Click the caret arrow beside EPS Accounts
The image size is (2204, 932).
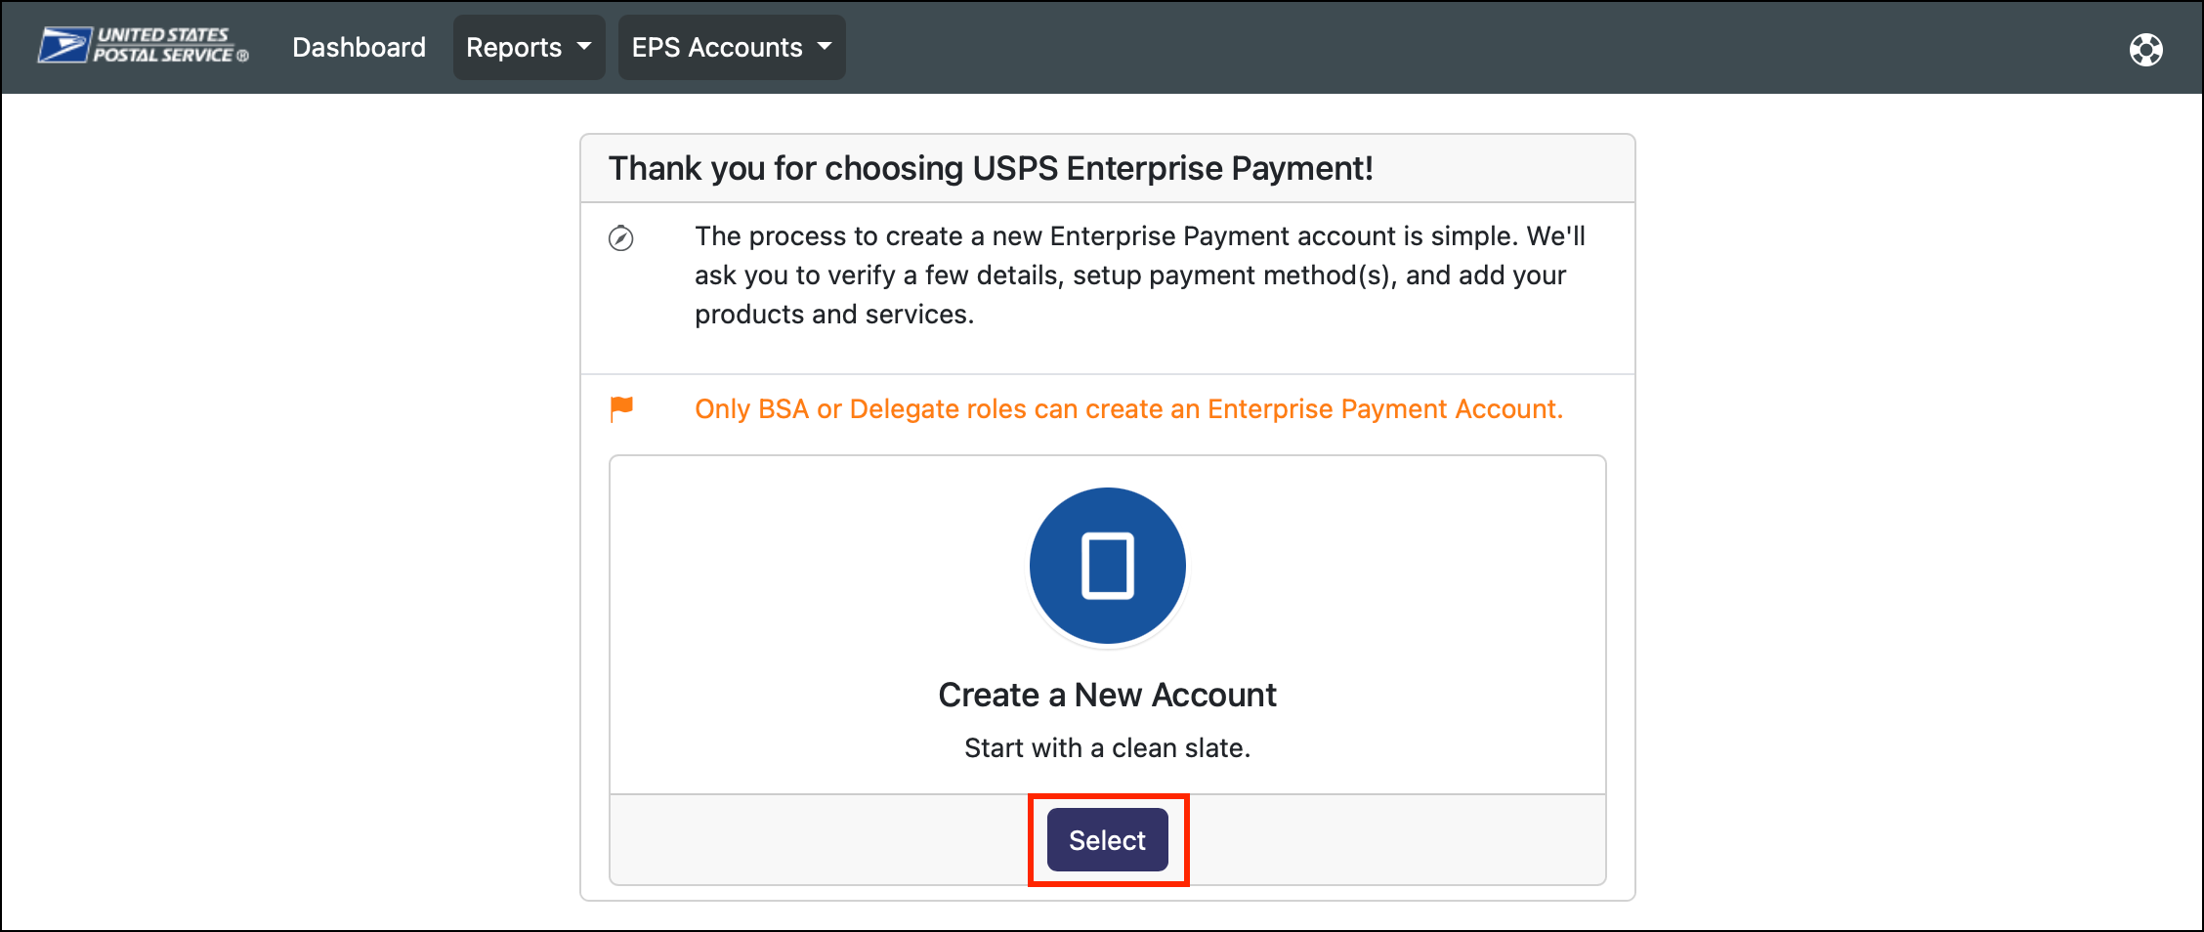825,46
